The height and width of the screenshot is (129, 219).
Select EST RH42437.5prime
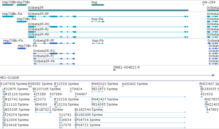[x=105, y=99]
